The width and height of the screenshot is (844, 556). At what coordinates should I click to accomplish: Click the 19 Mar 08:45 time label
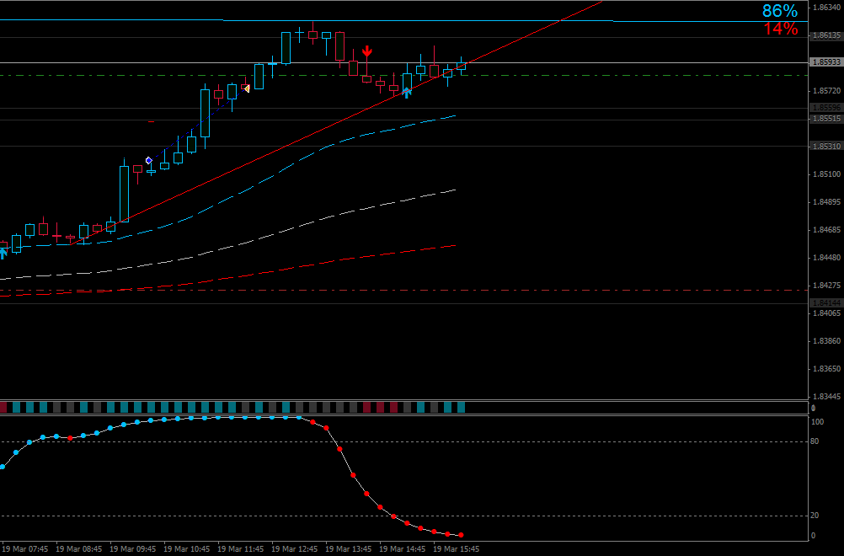point(78,549)
